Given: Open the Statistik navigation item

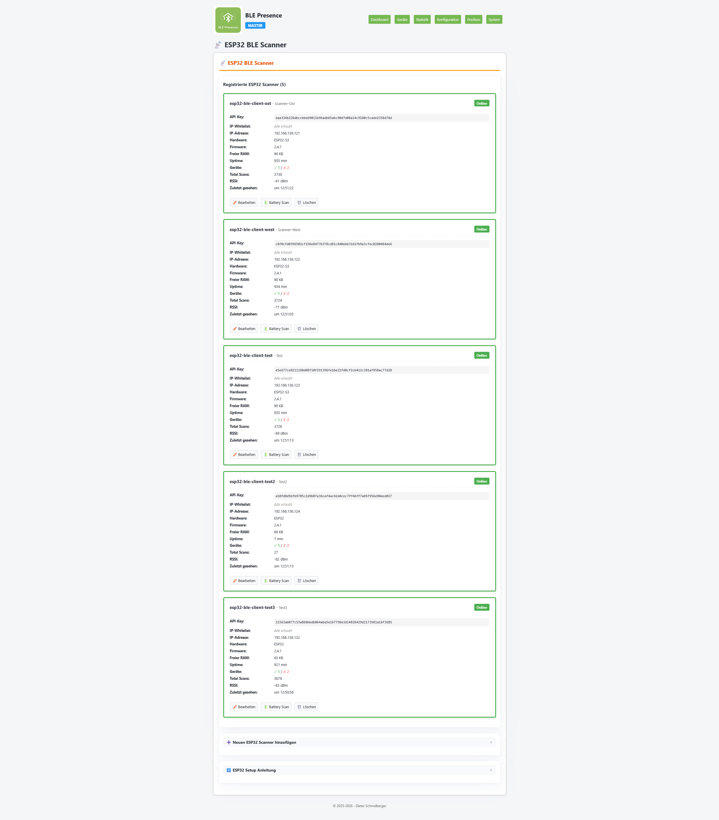Looking at the screenshot, I should (x=422, y=19).
